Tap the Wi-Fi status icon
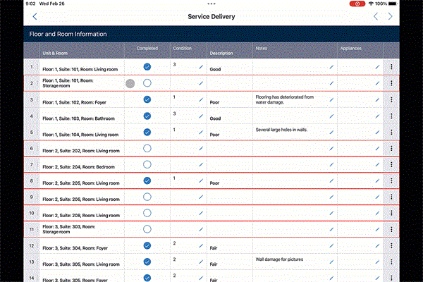Screen dimensions: 423x282 tap(371, 4)
